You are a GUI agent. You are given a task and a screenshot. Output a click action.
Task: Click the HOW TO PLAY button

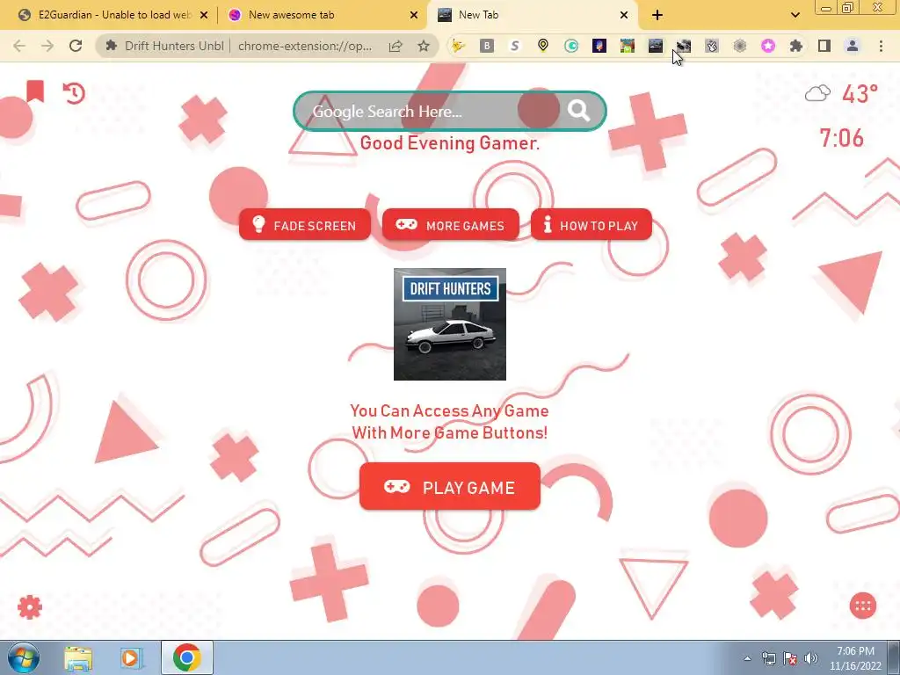(592, 225)
